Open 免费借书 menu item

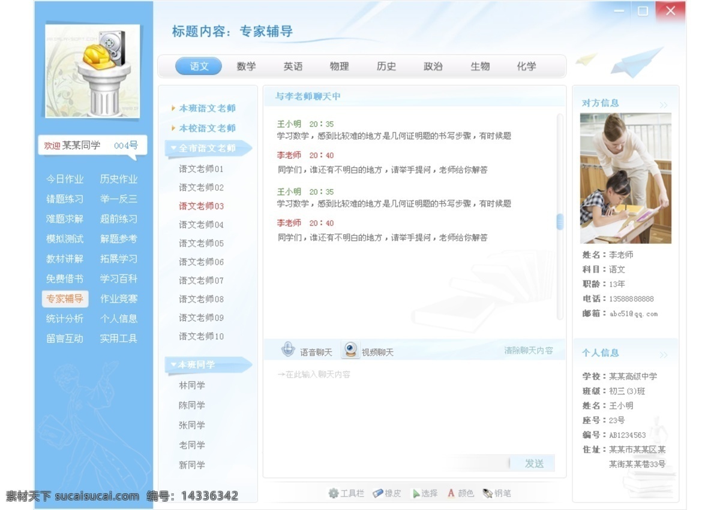[x=65, y=279]
